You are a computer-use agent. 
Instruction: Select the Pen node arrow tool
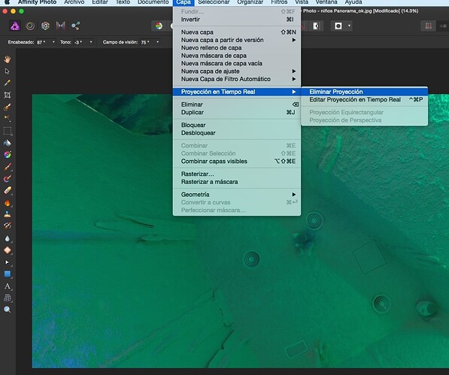(x=8, y=262)
